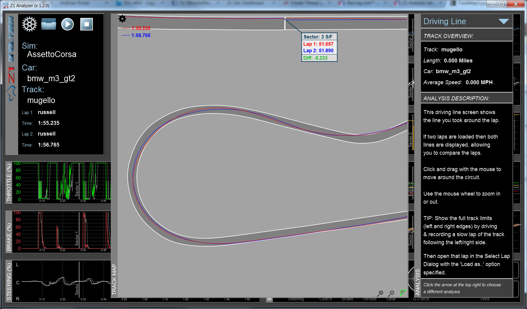Zoom out on the track map
527x309 pixels.
click(391, 293)
